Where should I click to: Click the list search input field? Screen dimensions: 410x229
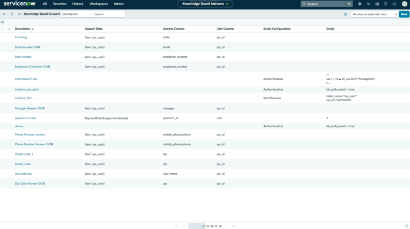tap(109, 14)
